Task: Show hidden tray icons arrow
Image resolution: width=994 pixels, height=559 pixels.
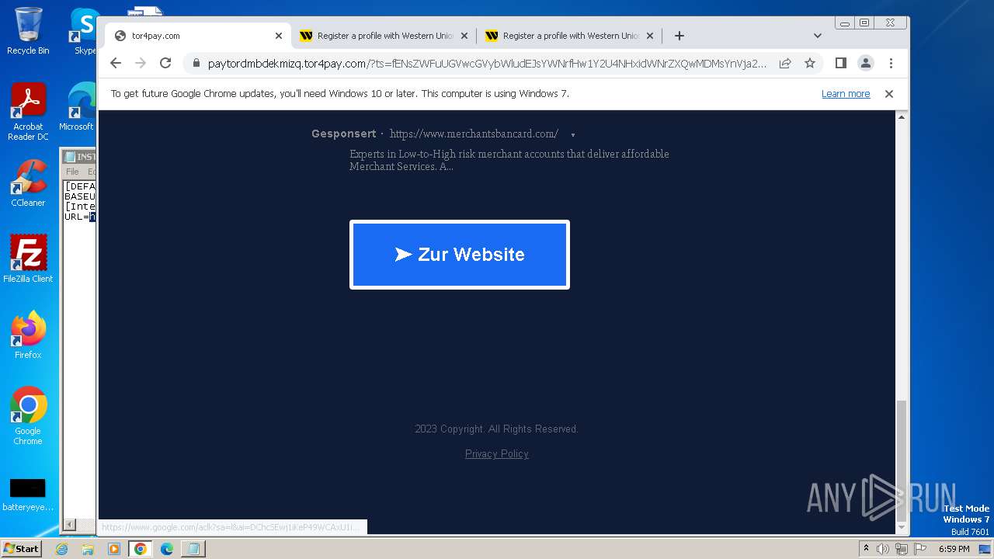Action: (x=866, y=549)
